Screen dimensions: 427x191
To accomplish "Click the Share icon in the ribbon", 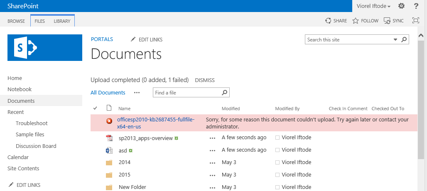I will (329, 21).
